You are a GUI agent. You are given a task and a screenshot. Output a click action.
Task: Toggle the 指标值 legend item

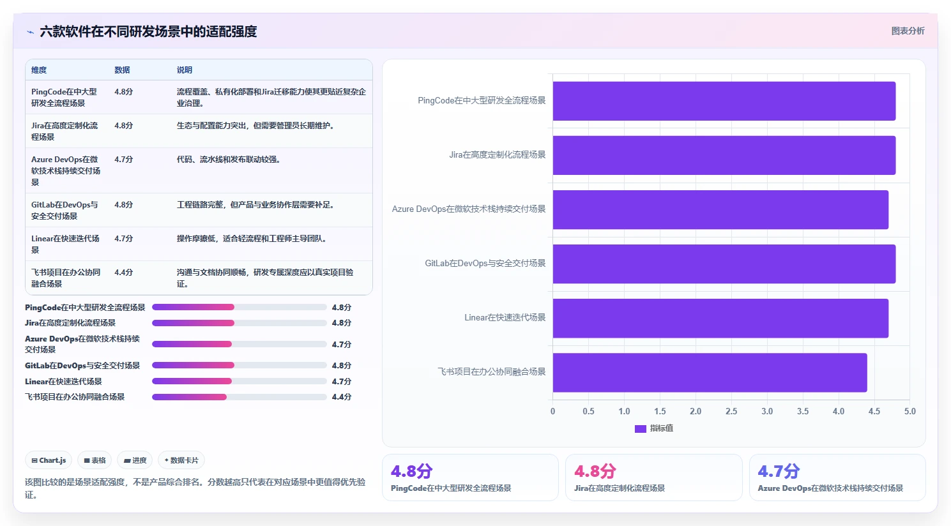(x=654, y=428)
